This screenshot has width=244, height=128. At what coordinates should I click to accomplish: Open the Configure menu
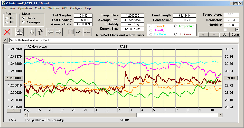pos(76,8)
